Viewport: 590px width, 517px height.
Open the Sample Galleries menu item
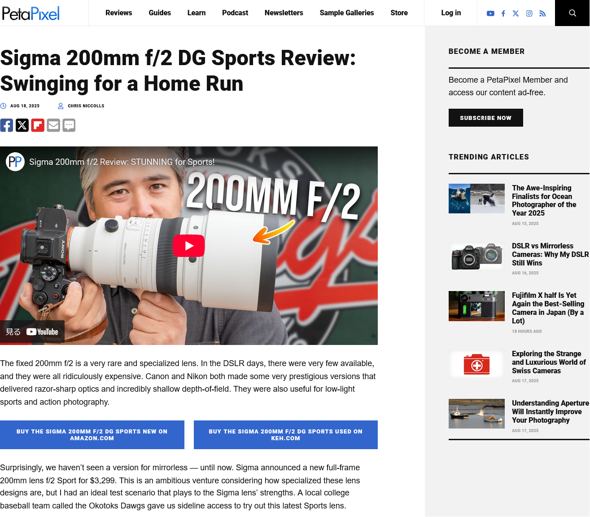click(347, 13)
